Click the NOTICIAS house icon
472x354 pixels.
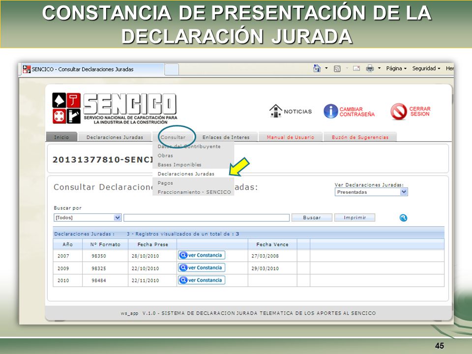(275, 111)
